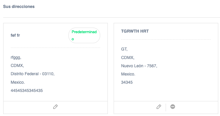Click Mexico in the fef fr card
The height and width of the screenshot is (116, 220).
click(x=18, y=82)
